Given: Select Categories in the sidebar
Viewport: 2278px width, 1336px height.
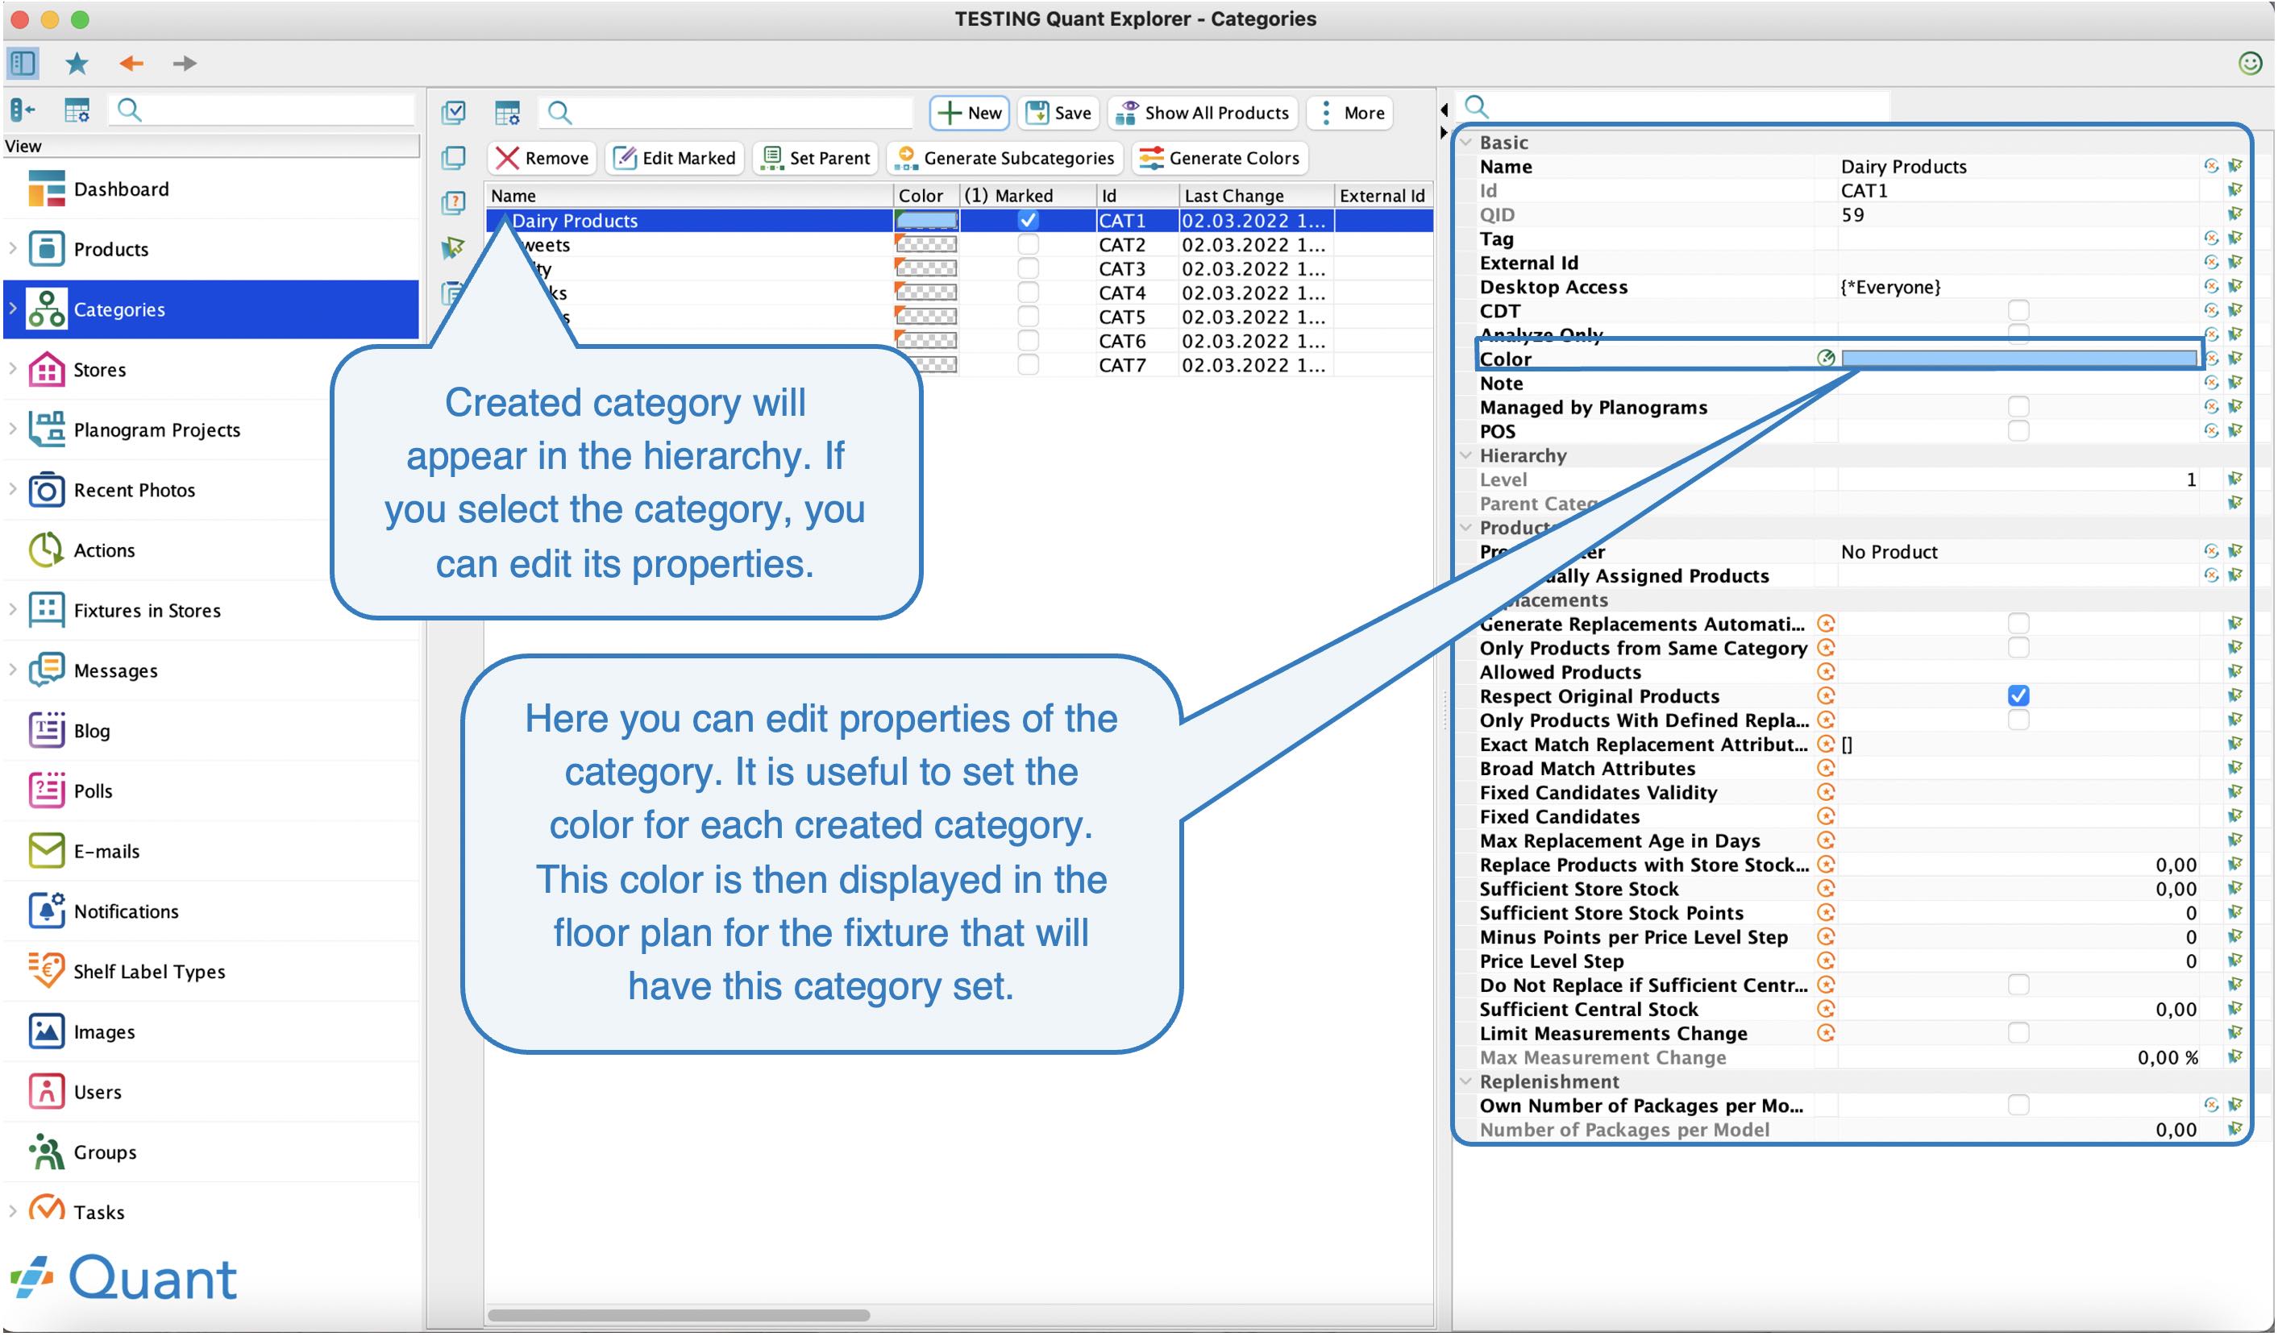Looking at the screenshot, I should click(210, 309).
